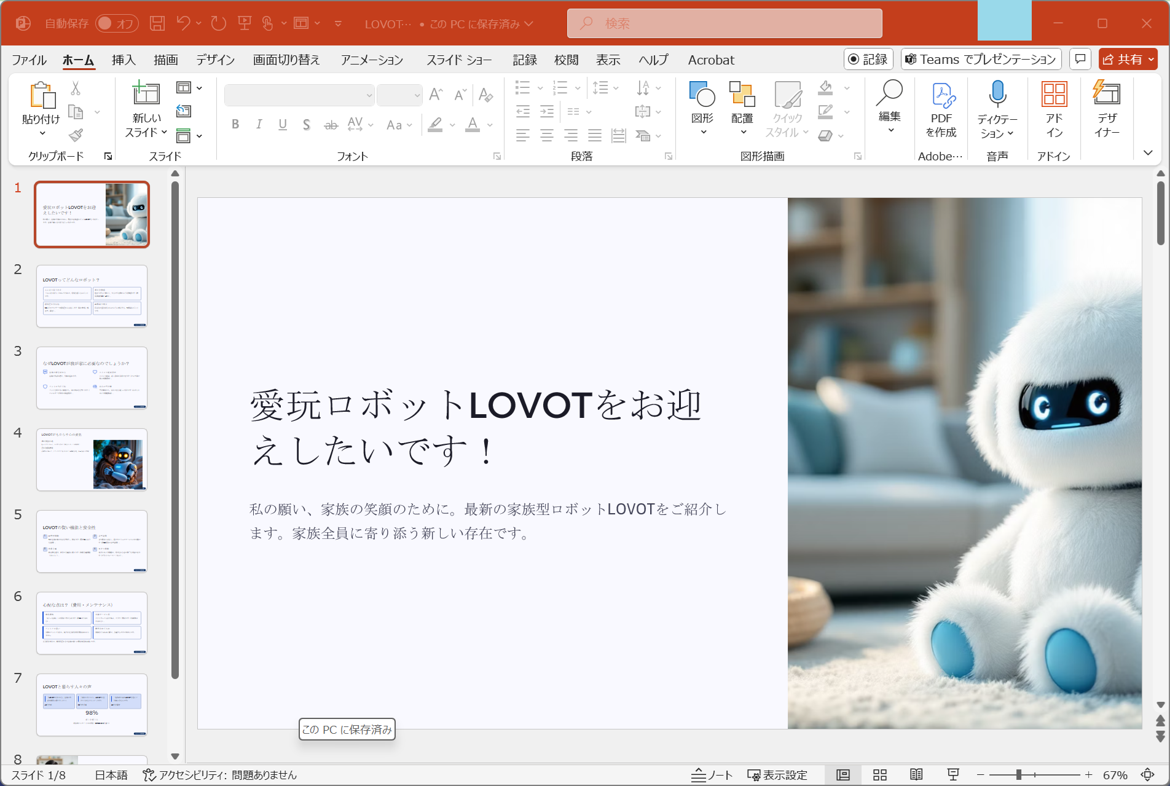Toggle AutoSave switch

117,23
